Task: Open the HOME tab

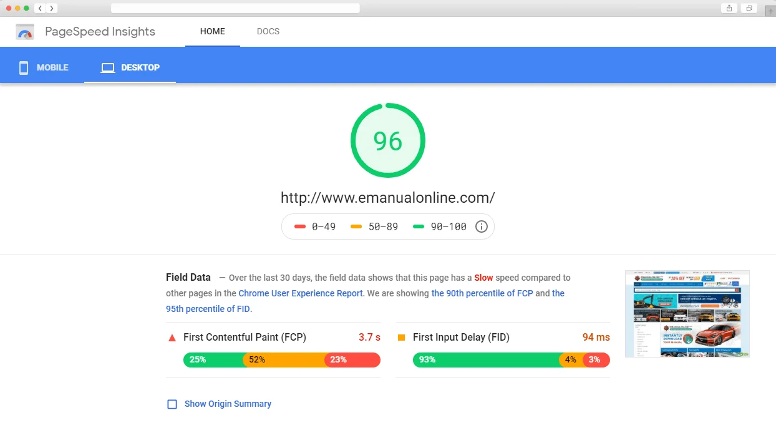Action: (x=213, y=31)
